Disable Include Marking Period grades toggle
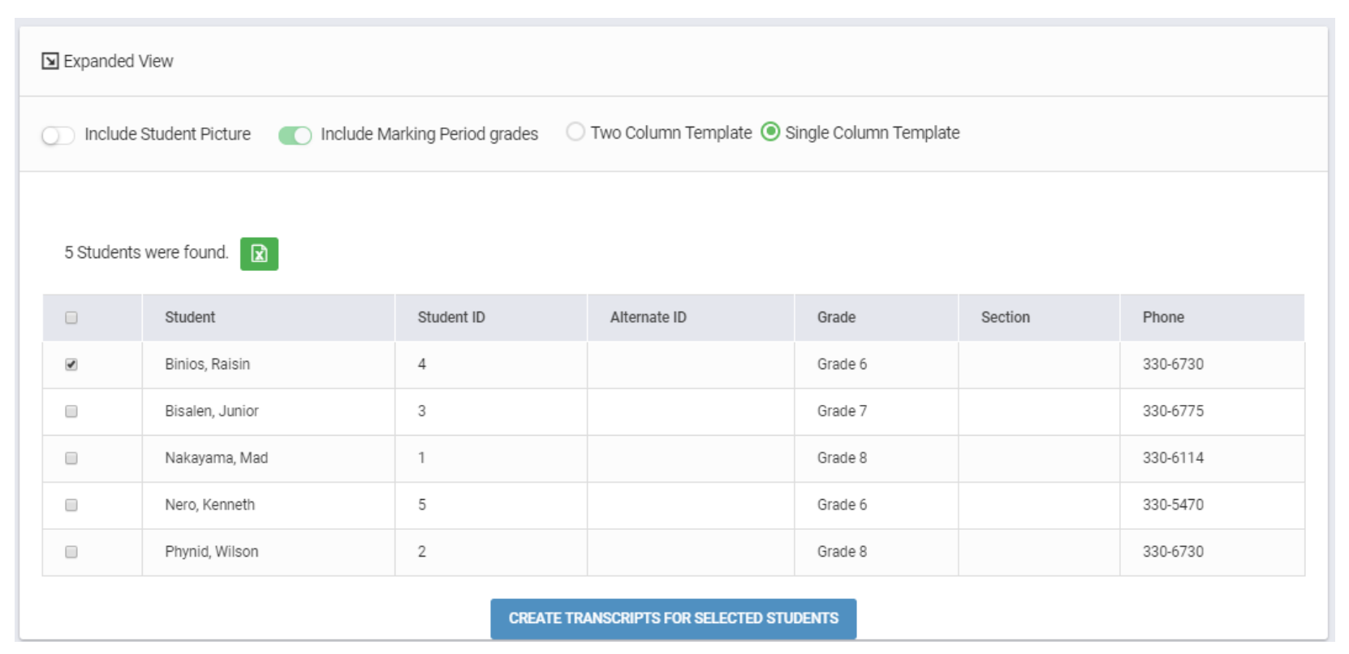The image size is (1349, 654). pyautogui.click(x=295, y=136)
